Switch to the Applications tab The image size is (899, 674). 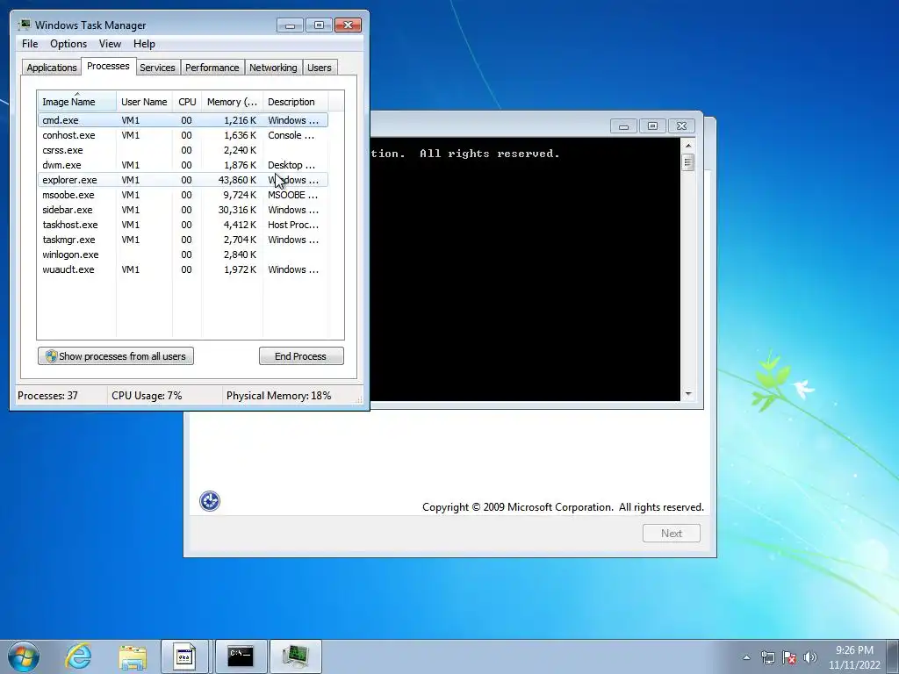click(x=52, y=68)
